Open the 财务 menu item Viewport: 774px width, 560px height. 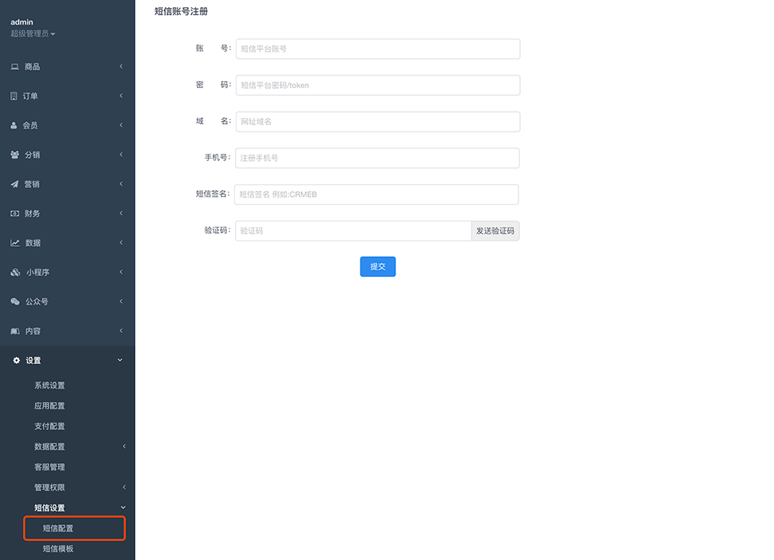67,213
